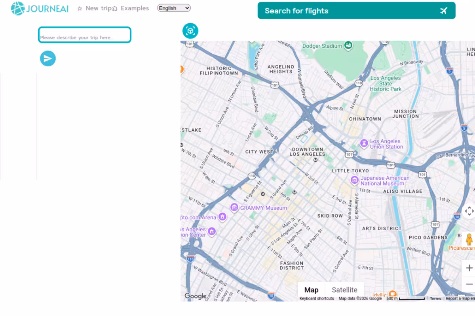475x316 pixels.
Task: Select the GRAMMY Museum map pin
Action: coord(234,207)
